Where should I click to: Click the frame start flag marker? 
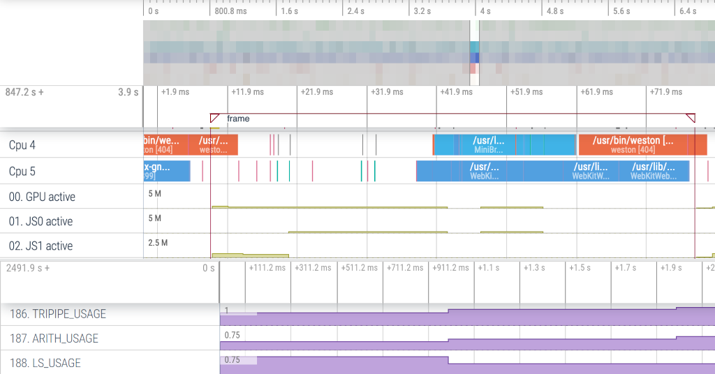coord(214,119)
